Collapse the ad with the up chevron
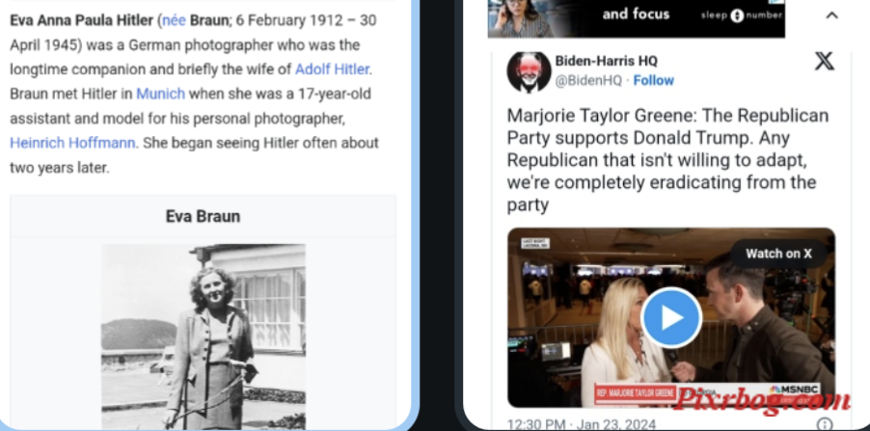The image size is (870, 431). [x=831, y=15]
